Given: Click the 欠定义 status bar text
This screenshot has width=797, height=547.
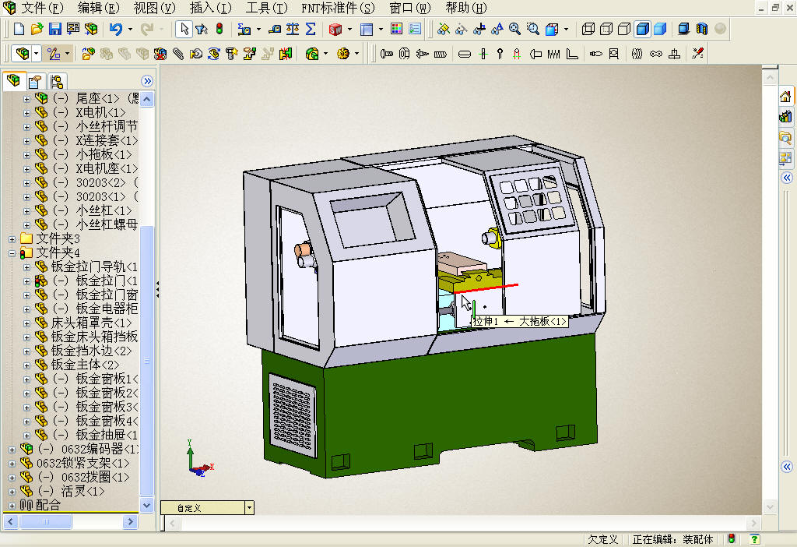Looking at the screenshot, I should (602, 539).
